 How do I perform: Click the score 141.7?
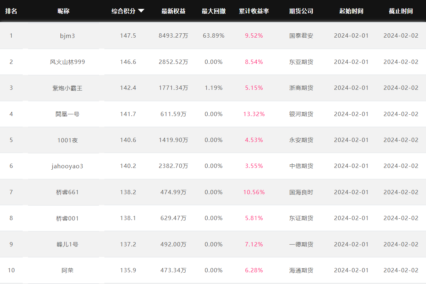[x=128, y=114]
